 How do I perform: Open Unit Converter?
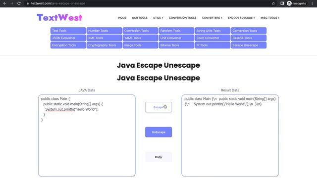click(x=176, y=38)
